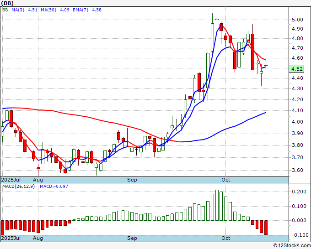Click Oct on price chart date axis

[226, 180]
